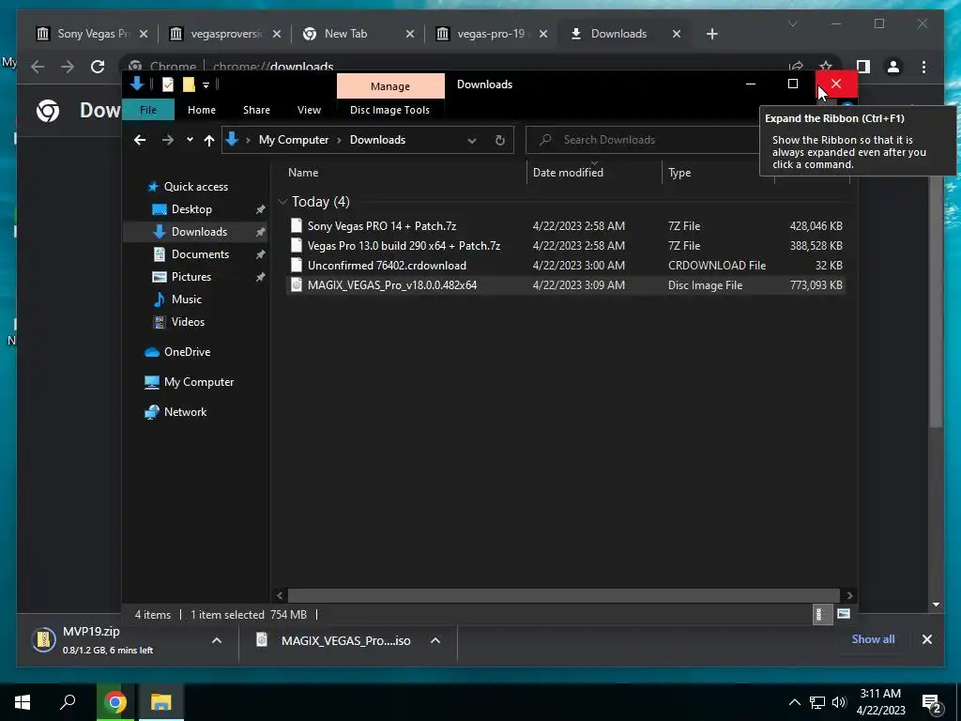Select OneDrive in navigation pane
Screen dimensions: 961x721
[187, 352]
